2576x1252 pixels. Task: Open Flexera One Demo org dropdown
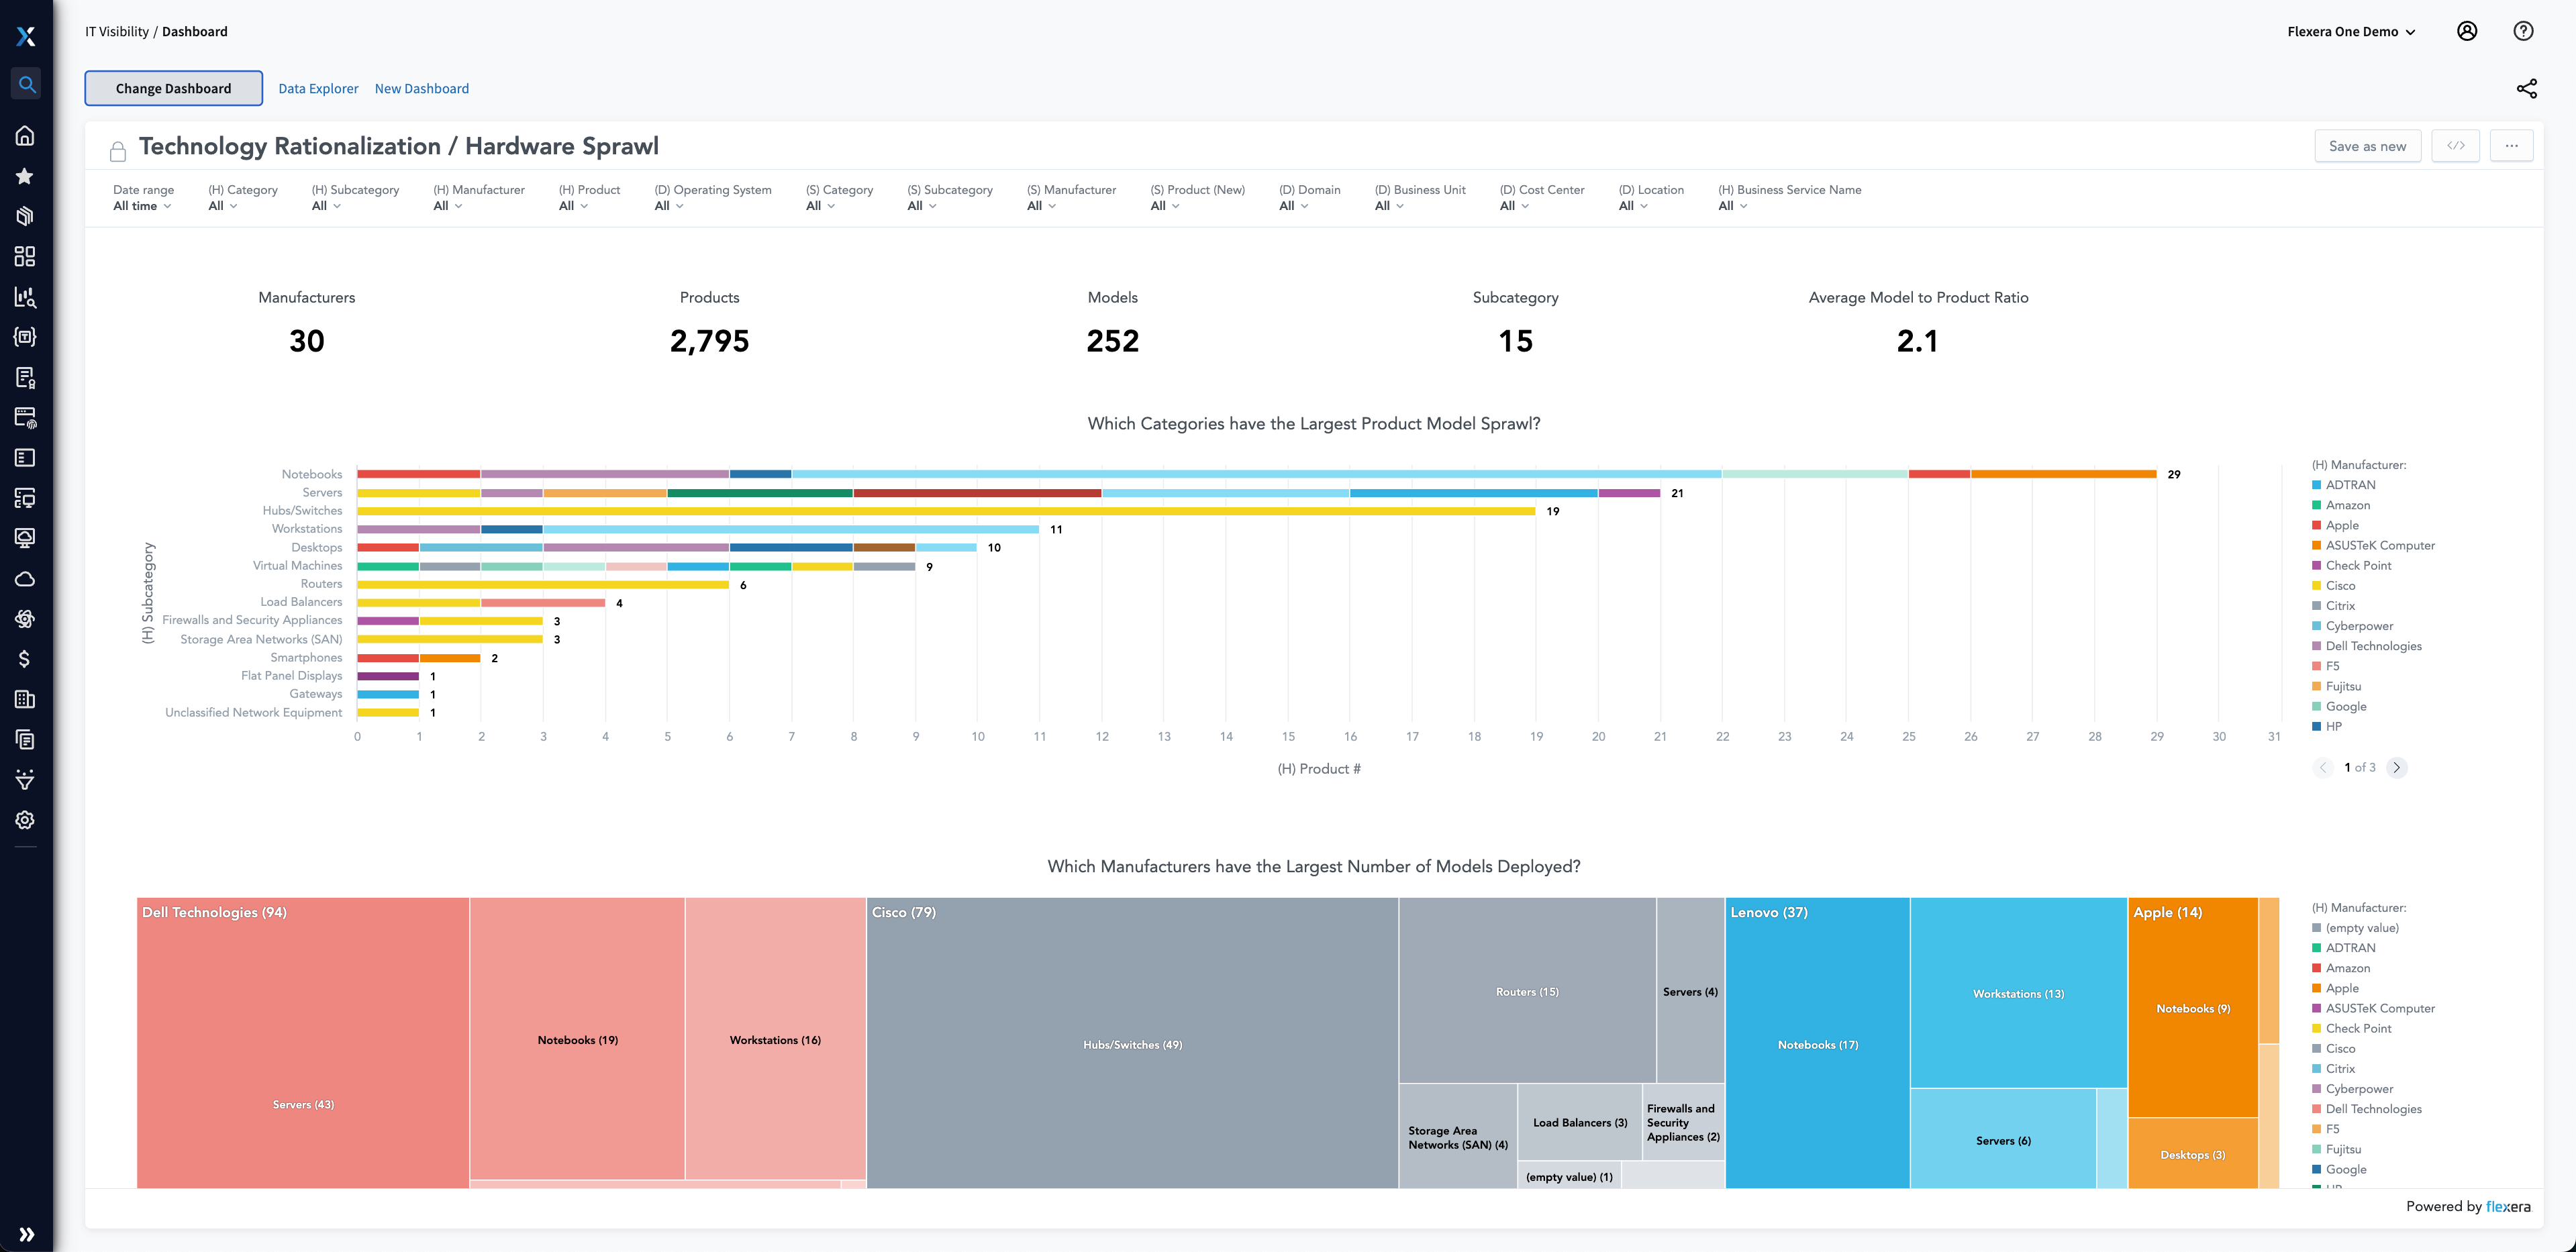click(x=2351, y=32)
